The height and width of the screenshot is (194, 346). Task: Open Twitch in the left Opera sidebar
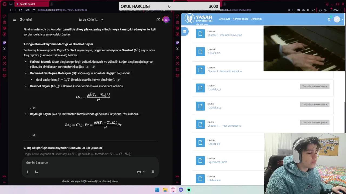[x=4, y=43]
